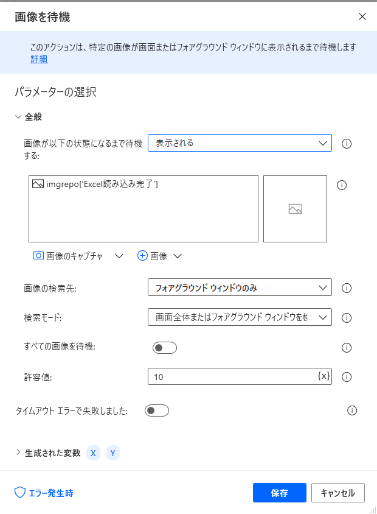
Task: Open the {x} variable picker in 許容値
Action: point(325,376)
